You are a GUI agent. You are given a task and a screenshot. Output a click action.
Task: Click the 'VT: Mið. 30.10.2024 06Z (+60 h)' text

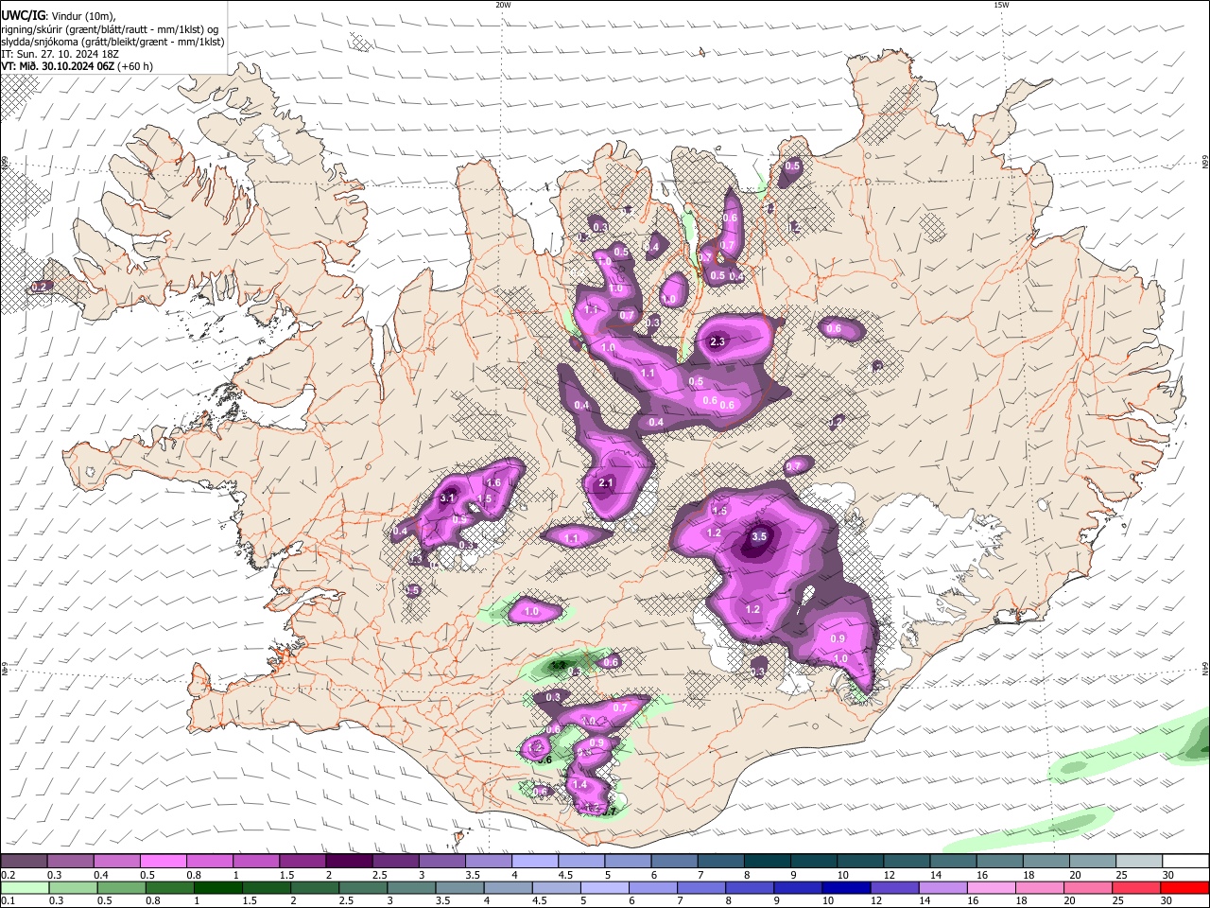(77, 66)
